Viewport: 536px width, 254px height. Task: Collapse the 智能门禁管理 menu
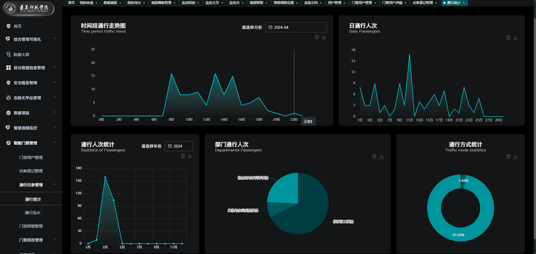pyautogui.click(x=55, y=142)
